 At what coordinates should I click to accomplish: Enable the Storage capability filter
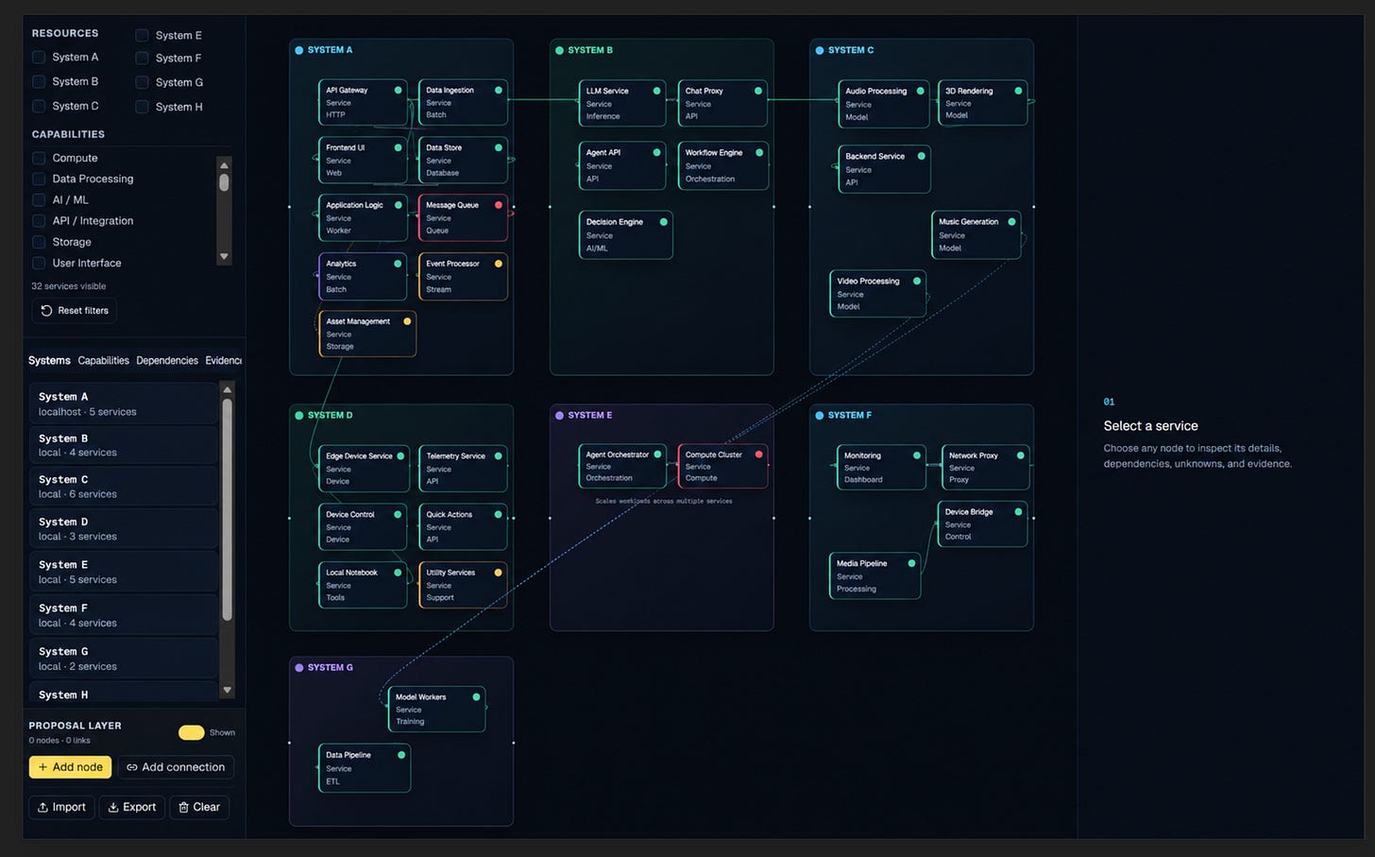[x=39, y=242]
